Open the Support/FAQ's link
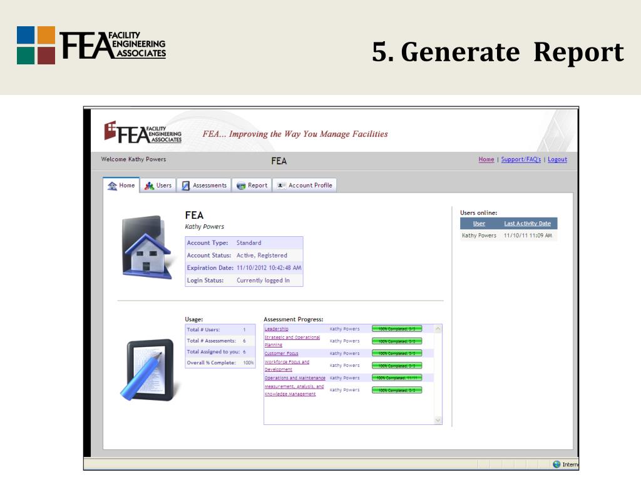 click(521, 159)
